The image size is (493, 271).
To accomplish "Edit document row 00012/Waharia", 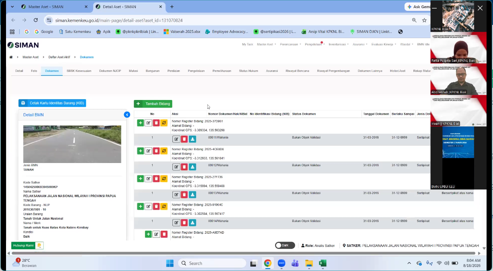I will [176, 167].
